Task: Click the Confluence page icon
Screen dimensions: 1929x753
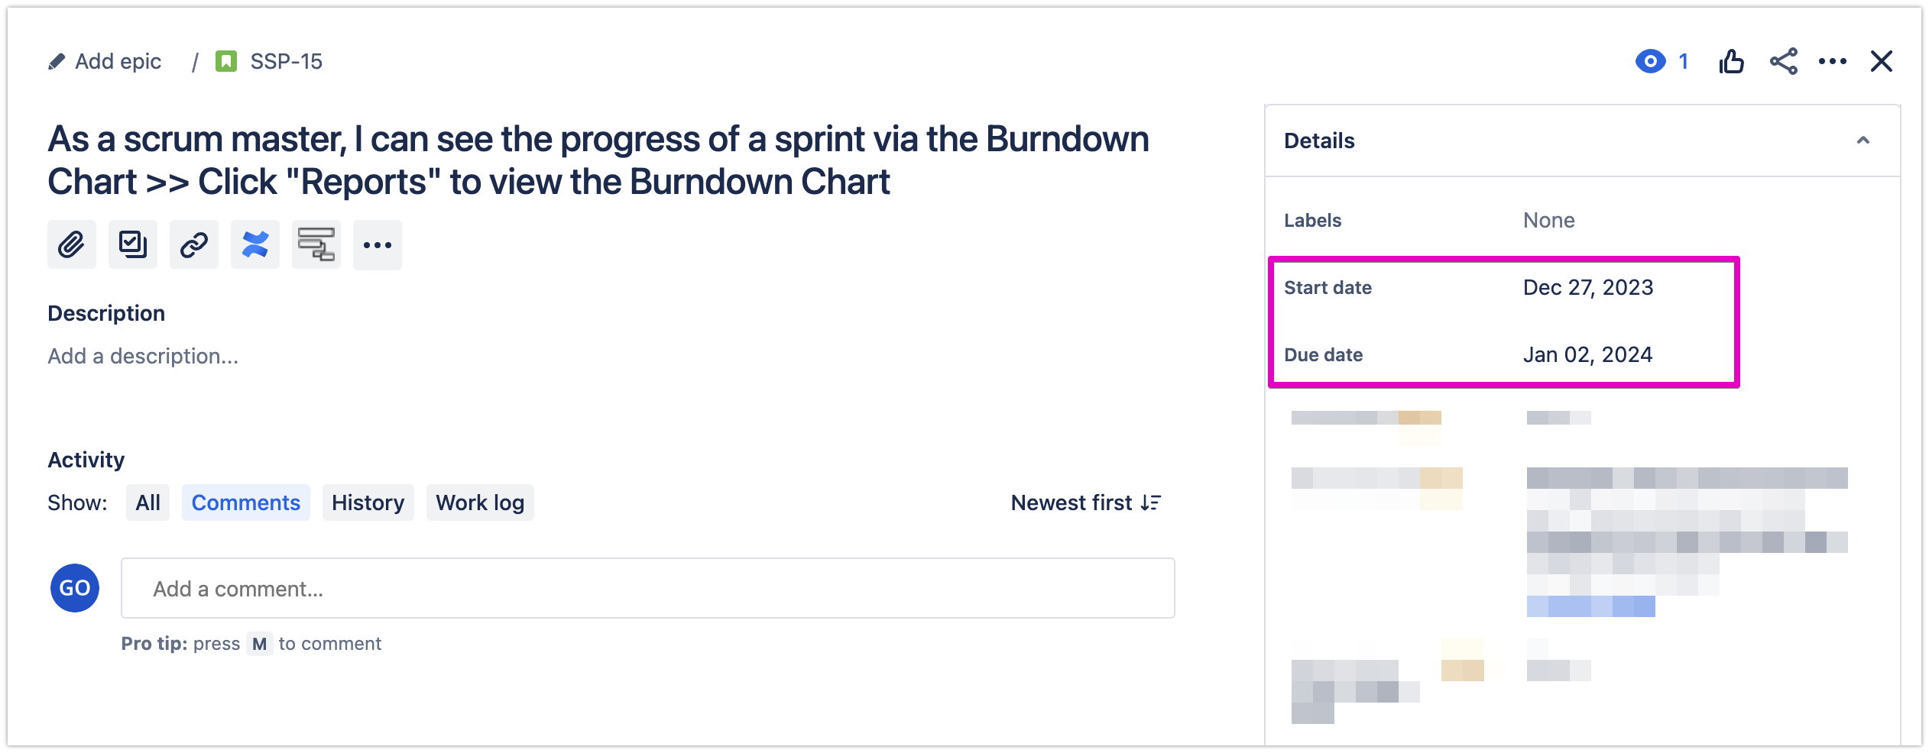Action: pyautogui.click(x=254, y=244)
